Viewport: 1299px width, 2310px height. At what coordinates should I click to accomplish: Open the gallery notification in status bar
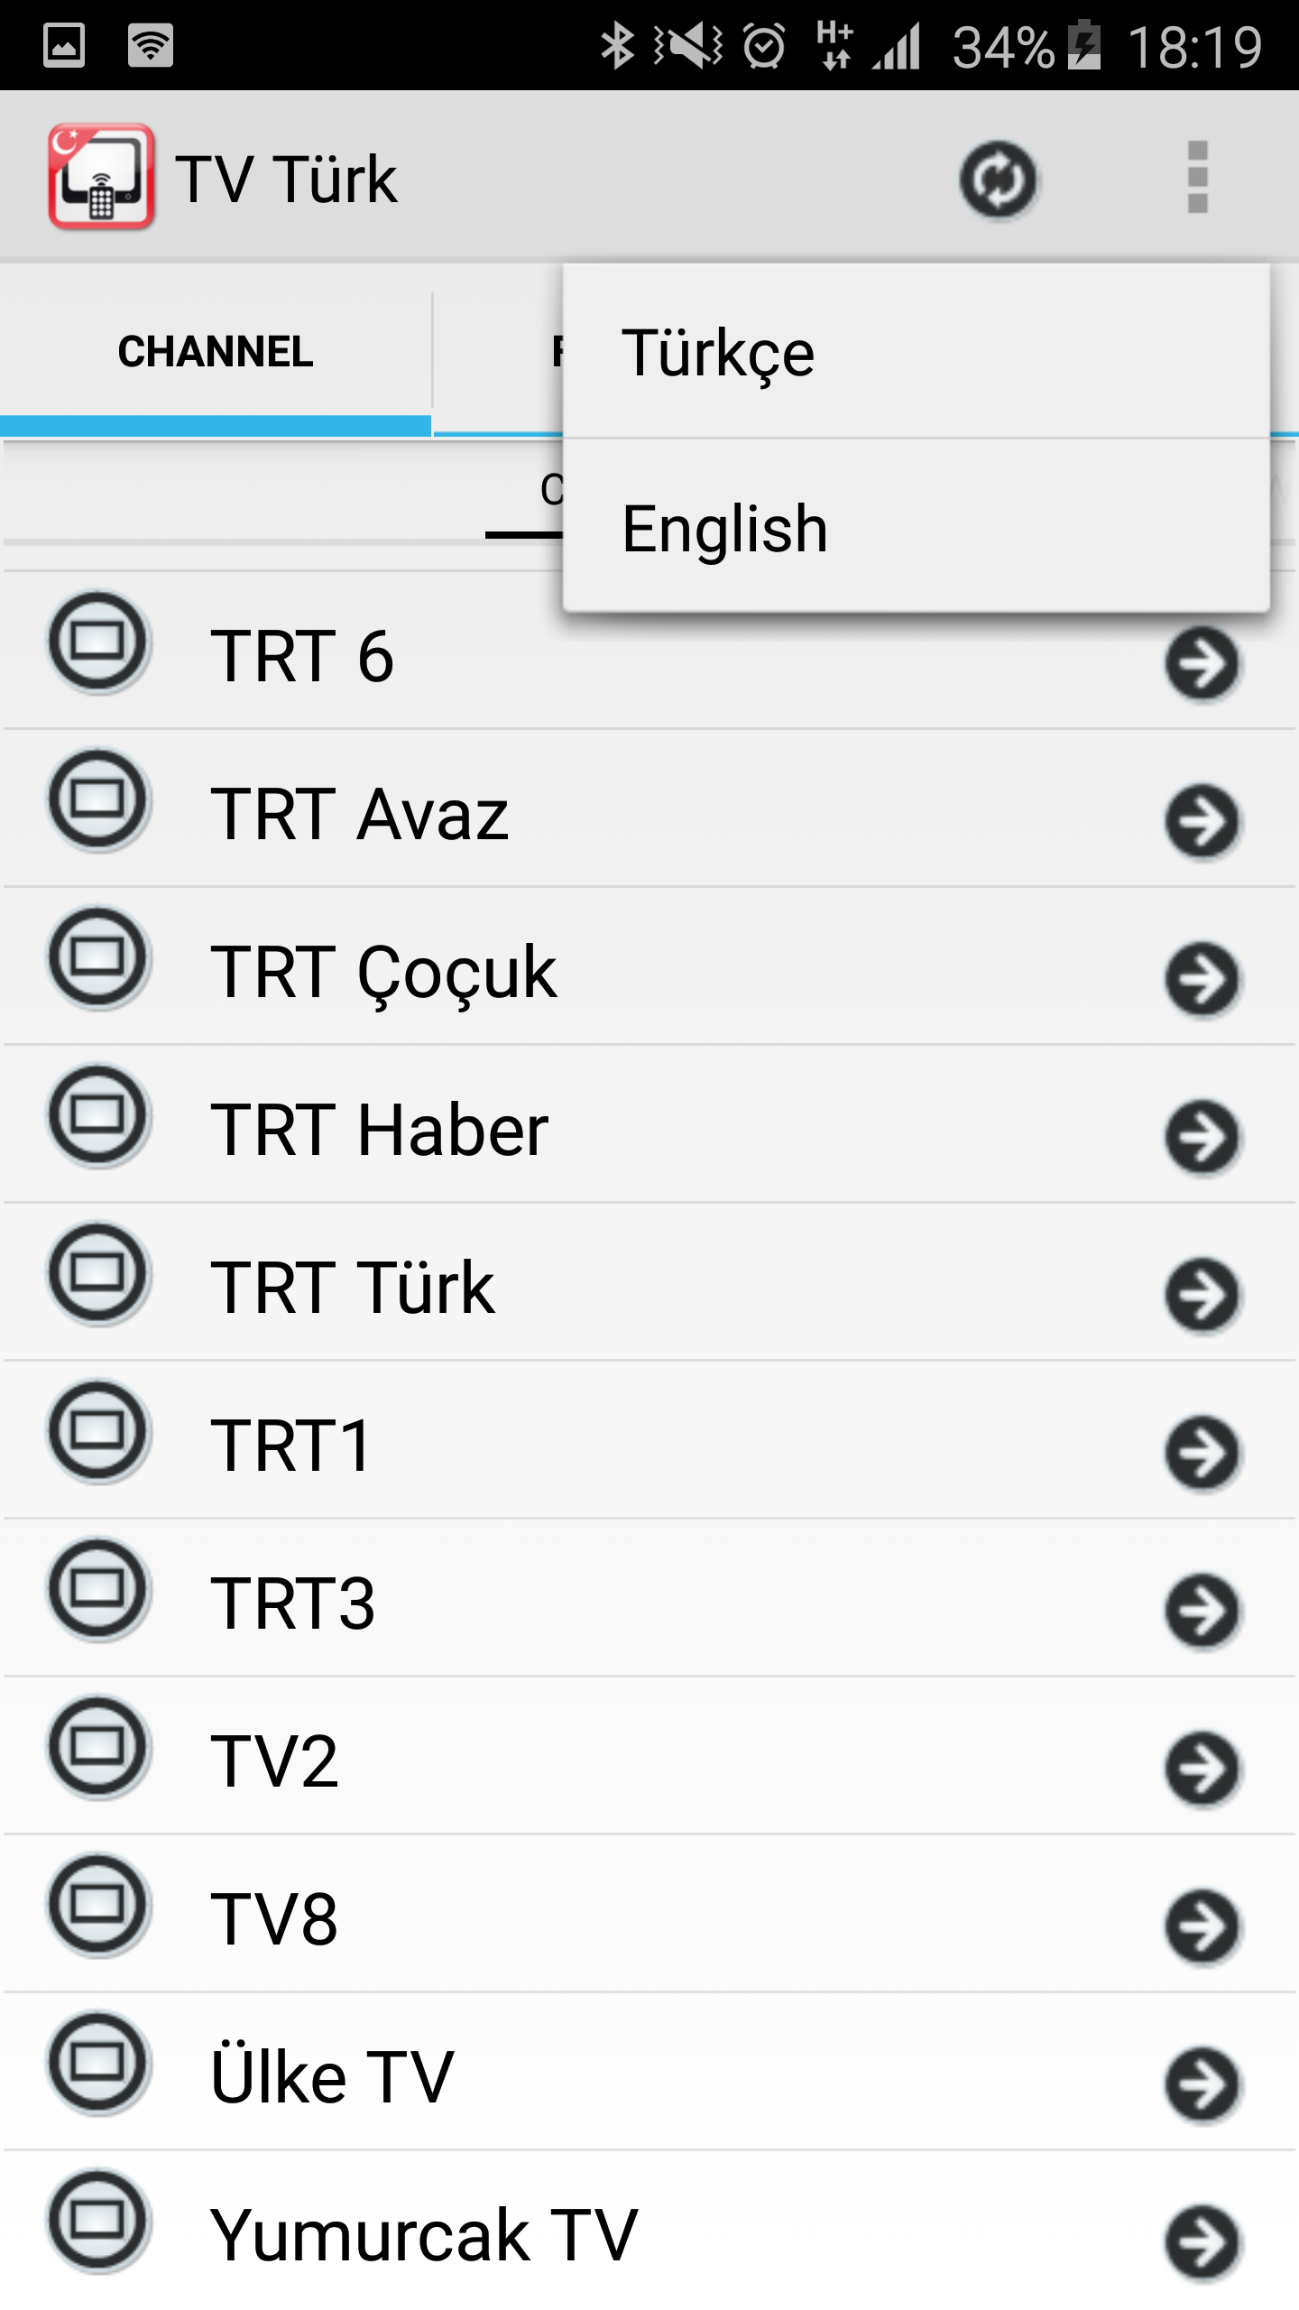point(64,45)
